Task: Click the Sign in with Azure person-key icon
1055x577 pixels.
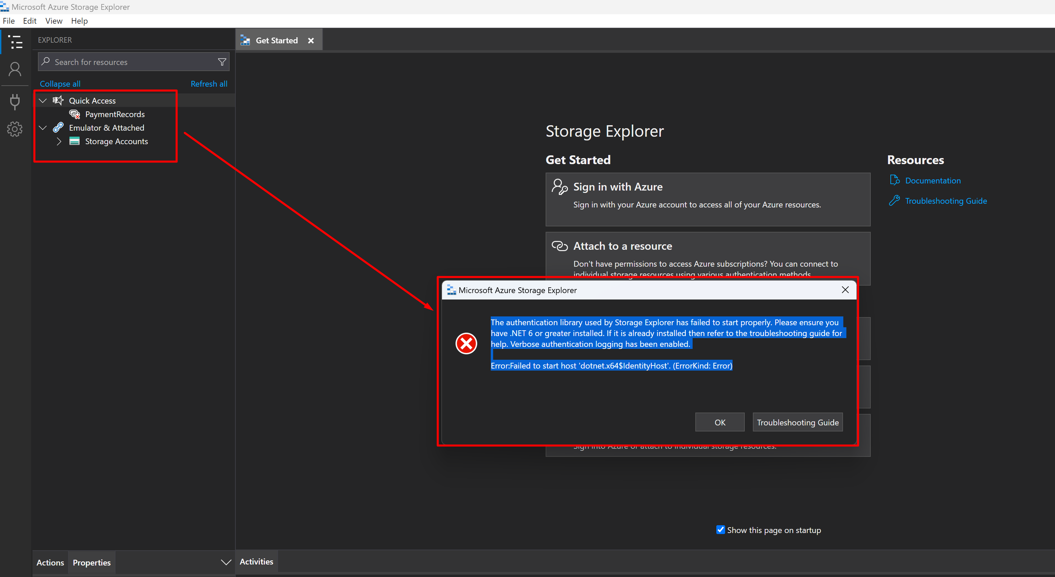Action: point(560,187)
